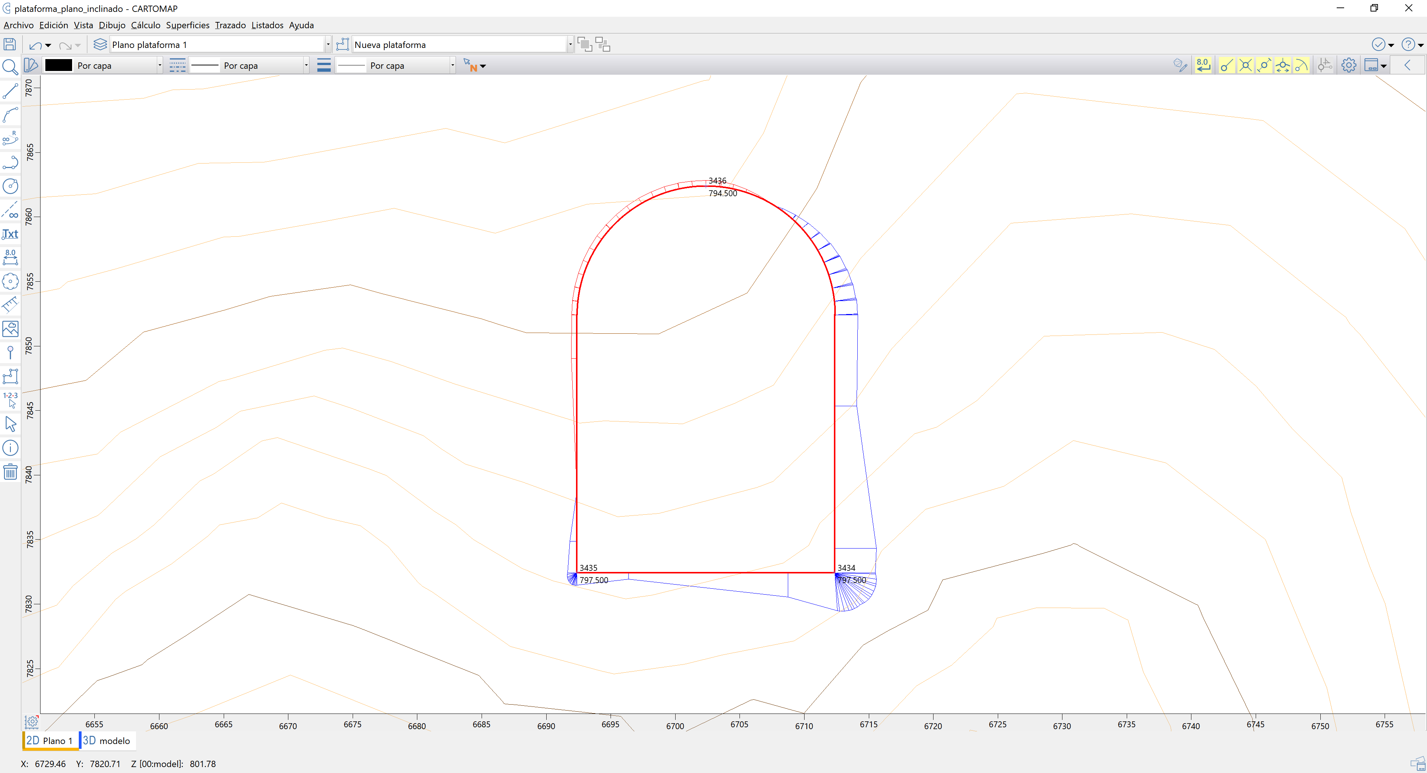Click the Save icon
This screenshot has height=773, width=1427.
tap(9, 44)
